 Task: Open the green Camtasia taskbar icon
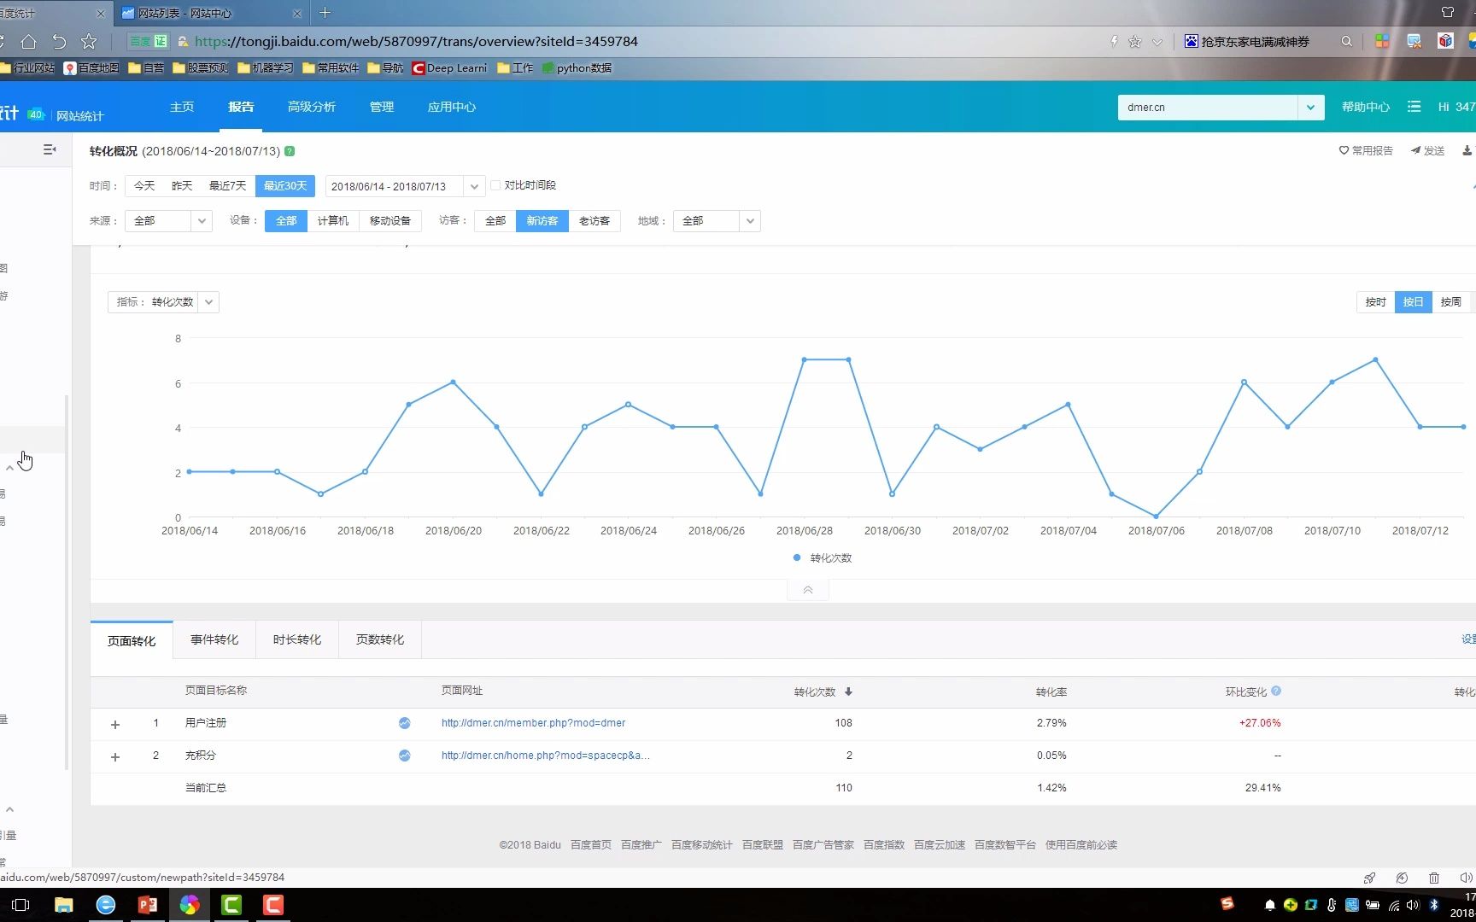[x=231, y=905]
